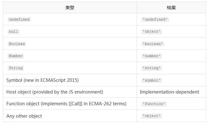
Task: Select the Number type code
Action: click(x=16, y=56)
